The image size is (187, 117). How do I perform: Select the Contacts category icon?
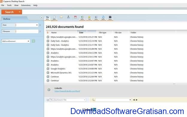point(68,17)
